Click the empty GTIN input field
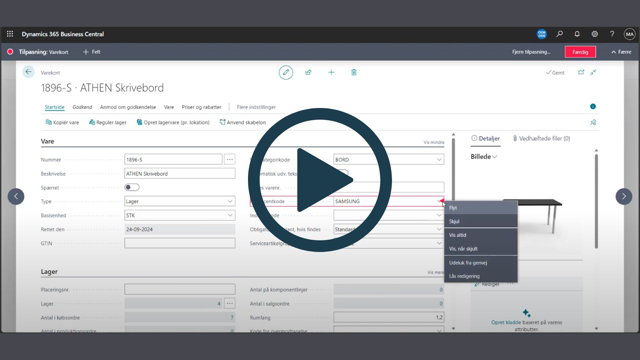The image size is (640, 360). 180,243
